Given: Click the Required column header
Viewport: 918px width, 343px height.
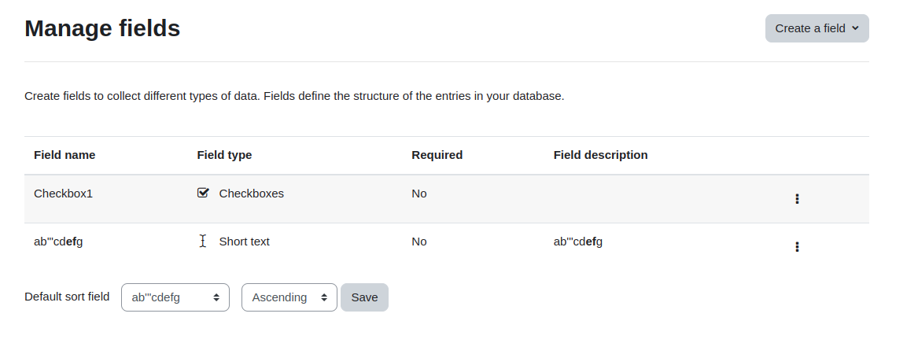Looking at the screenshot, I should click(x=437, y=154).
